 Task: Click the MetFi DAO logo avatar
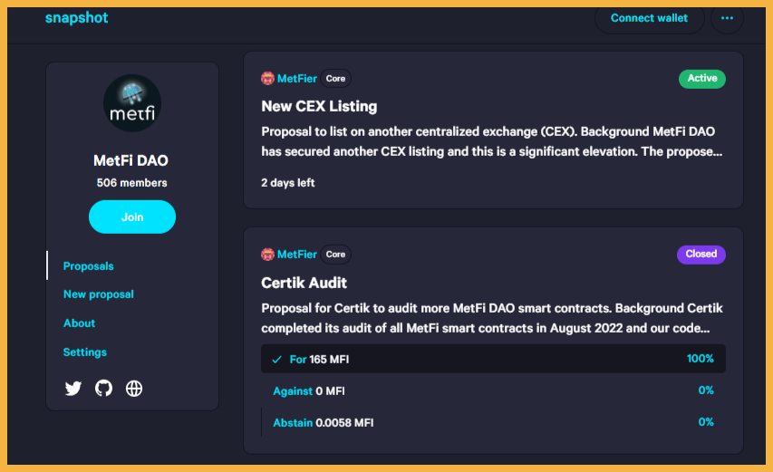pos(132,103)
